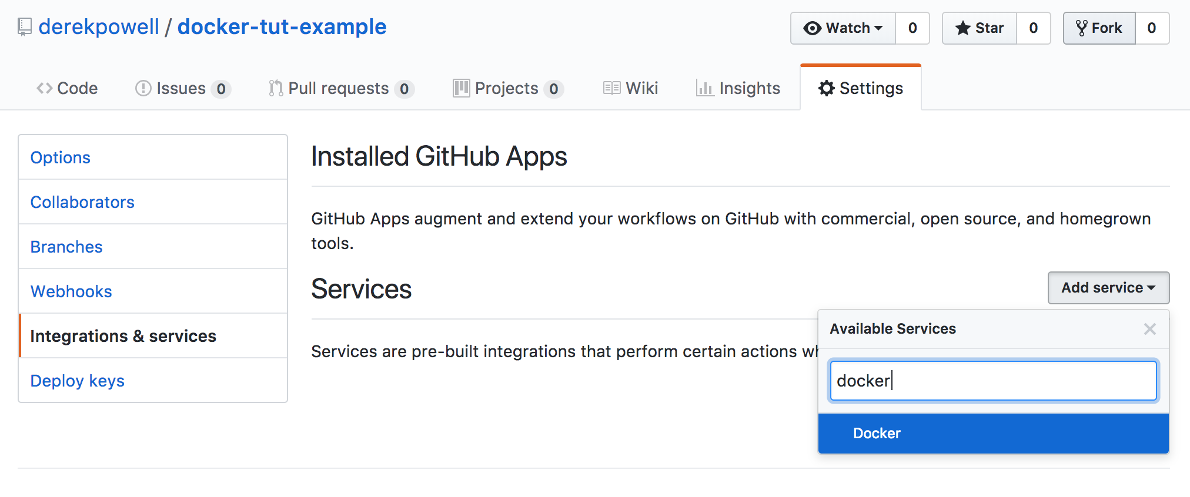1190x497 pixels.
Task: Close the Available Services popup
Action: (x=1150, y=329)
